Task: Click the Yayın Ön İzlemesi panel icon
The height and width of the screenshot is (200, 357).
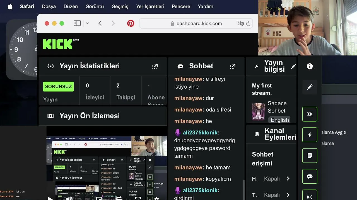Action: pyautogui.click(x=50, y=116)
